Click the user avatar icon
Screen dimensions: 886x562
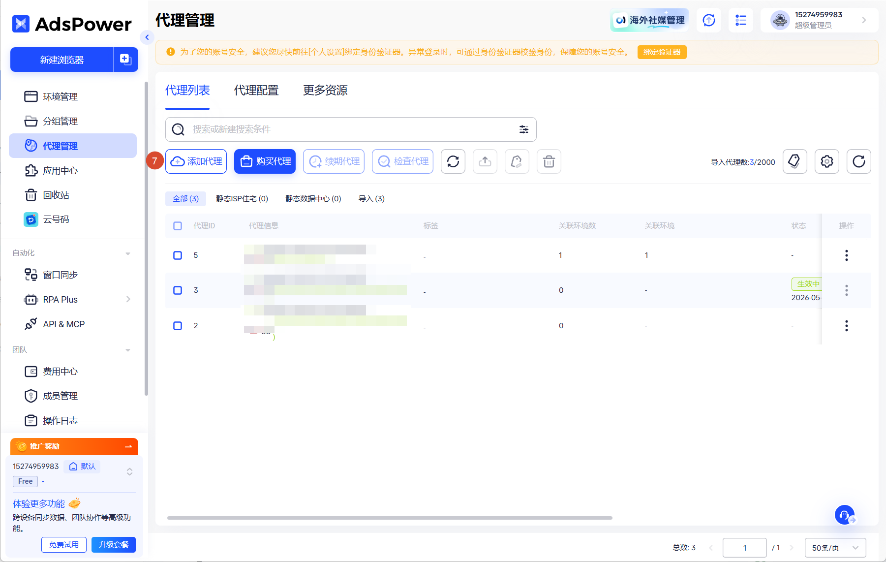(x=780, y=20)
